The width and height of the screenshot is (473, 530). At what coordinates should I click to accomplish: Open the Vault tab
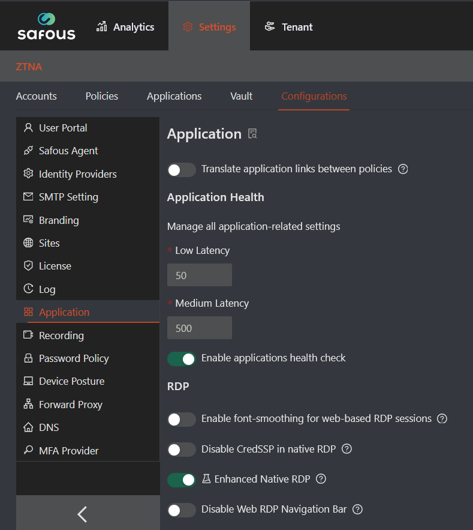point(241,96)
